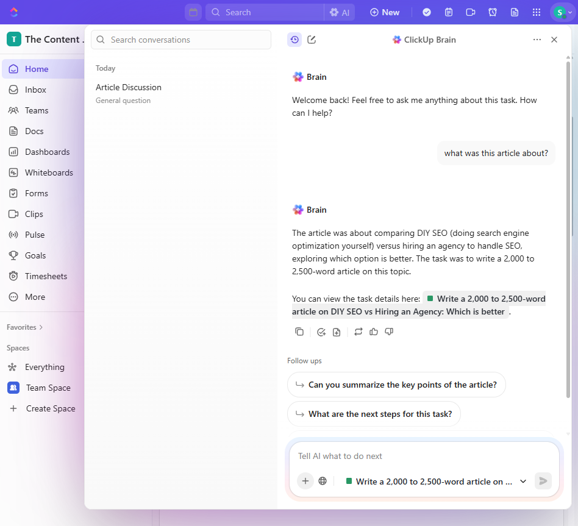
Task: Click the chat panel vertical scrollbar
Action: coord(568,229)
